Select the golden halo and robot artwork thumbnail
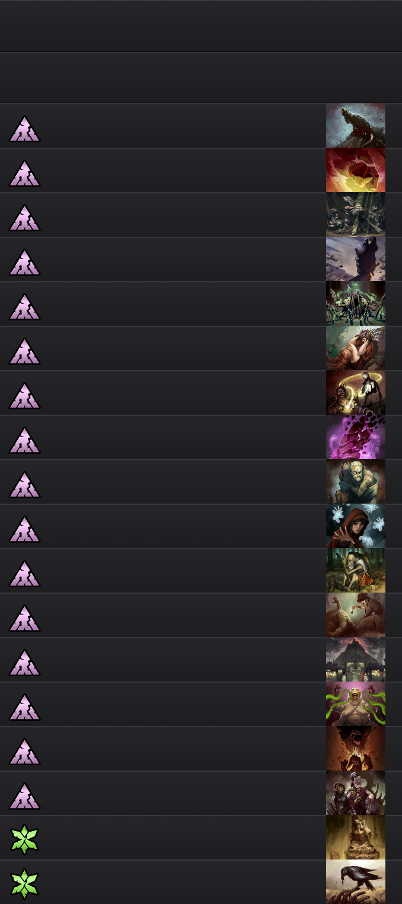The height and width of the screenshot is (904, 402). (356, 393)
